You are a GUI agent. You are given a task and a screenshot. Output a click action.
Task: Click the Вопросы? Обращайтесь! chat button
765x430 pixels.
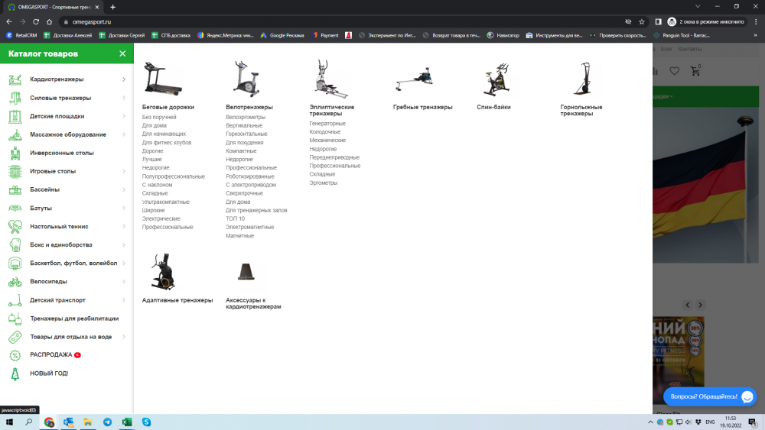point(710,396)
